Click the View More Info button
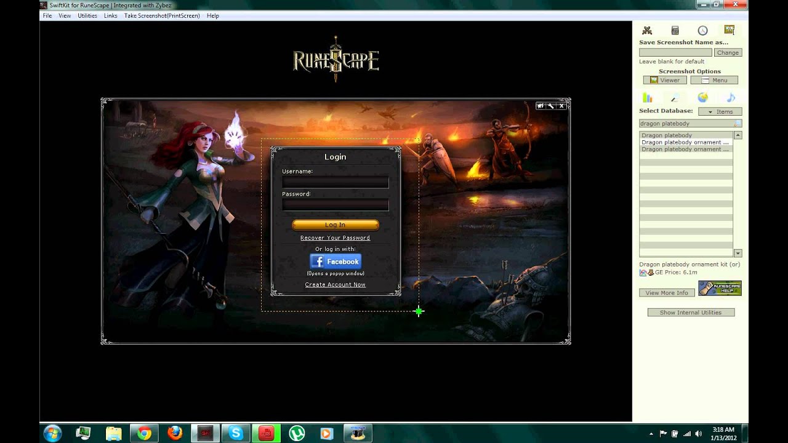 coord(667,293)
